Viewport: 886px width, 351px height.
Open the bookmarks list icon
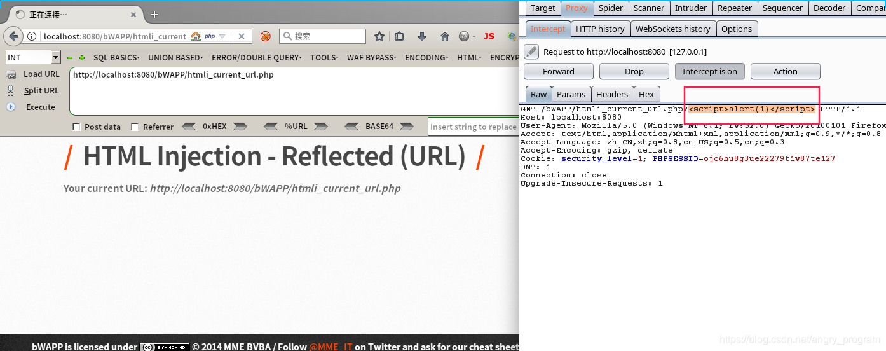click(x=399, y=36)
